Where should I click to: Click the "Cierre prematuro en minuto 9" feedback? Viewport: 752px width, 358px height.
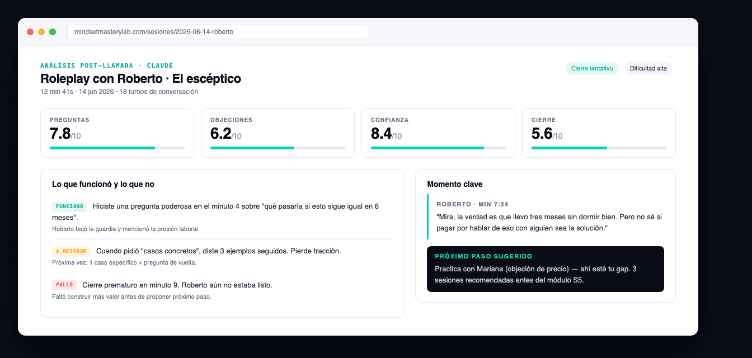pyautogui.click(x=177, y=285)
